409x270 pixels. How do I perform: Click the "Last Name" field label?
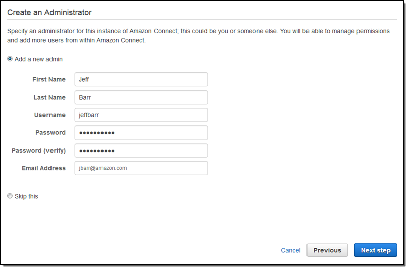coord(49,97)
